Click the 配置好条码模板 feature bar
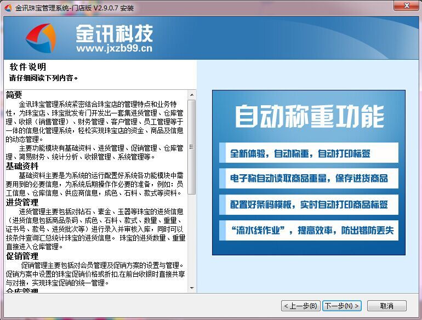The image size is (422, 320). pyautogui.click(x=309, y=204)
